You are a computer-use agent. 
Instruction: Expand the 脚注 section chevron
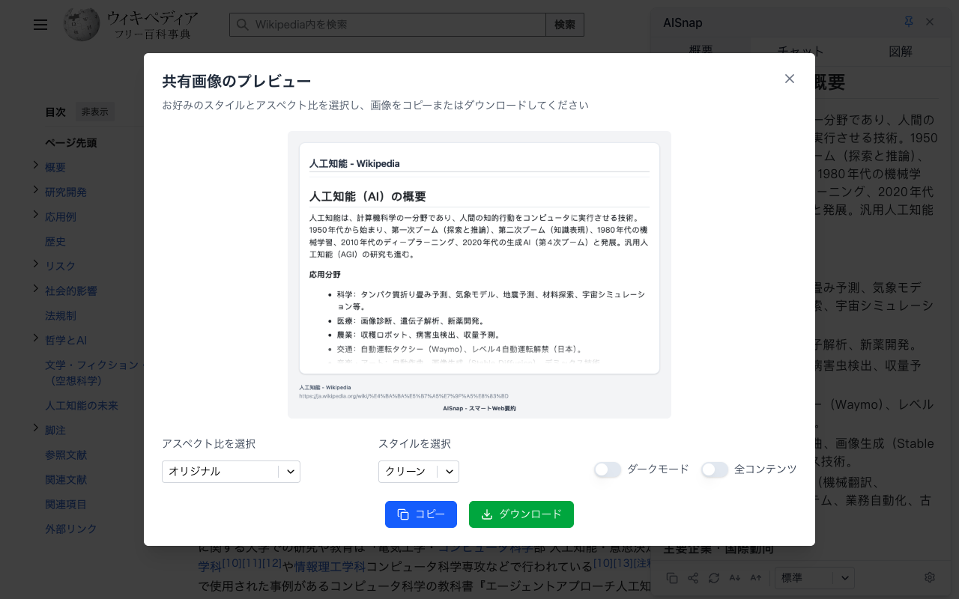[x=35, y=429]
